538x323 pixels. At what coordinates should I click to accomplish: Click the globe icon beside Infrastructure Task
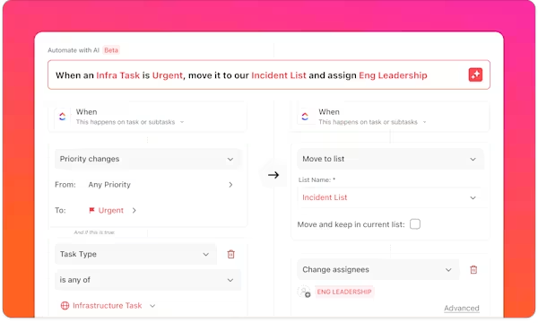[65, 305]
